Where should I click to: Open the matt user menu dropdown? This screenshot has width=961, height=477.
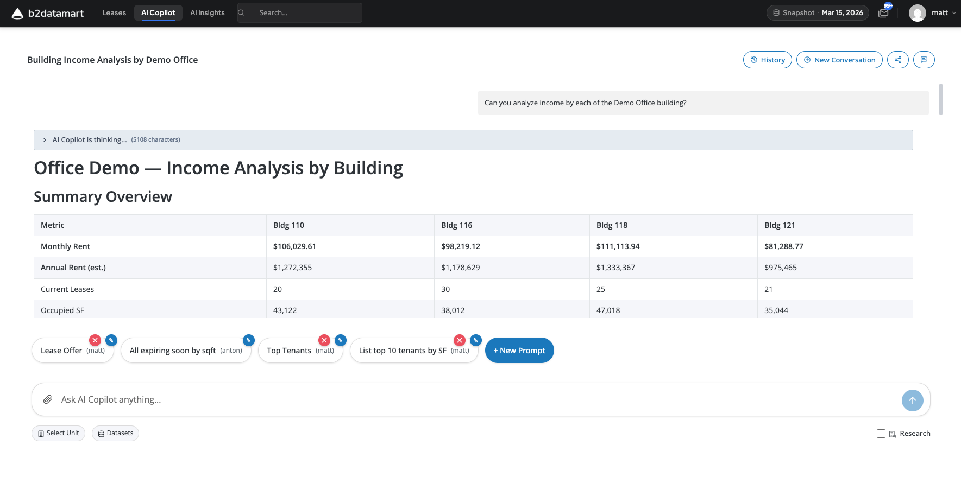coord(944,12)
